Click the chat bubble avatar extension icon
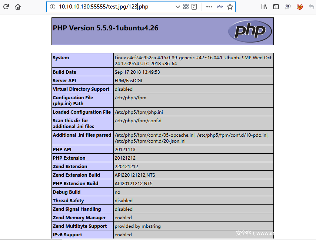Screen dimensions: 316x240 coord(288,7)
